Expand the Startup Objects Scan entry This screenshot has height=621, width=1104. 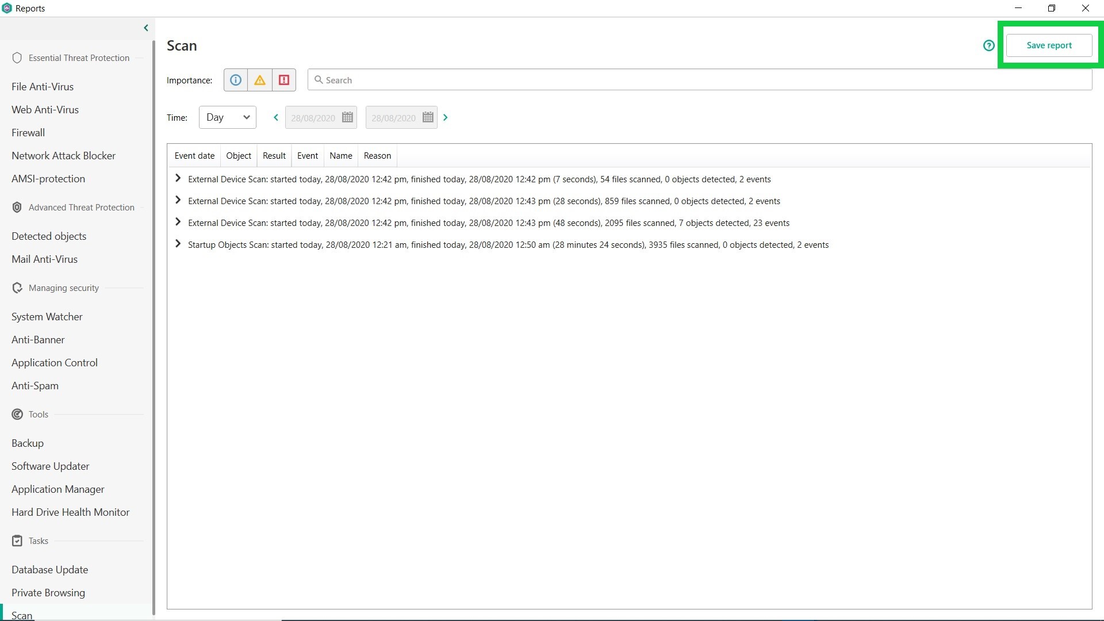pos(178,244)
